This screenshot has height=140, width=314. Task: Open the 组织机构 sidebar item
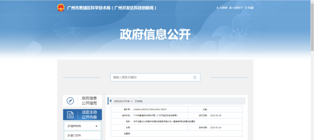82,126
